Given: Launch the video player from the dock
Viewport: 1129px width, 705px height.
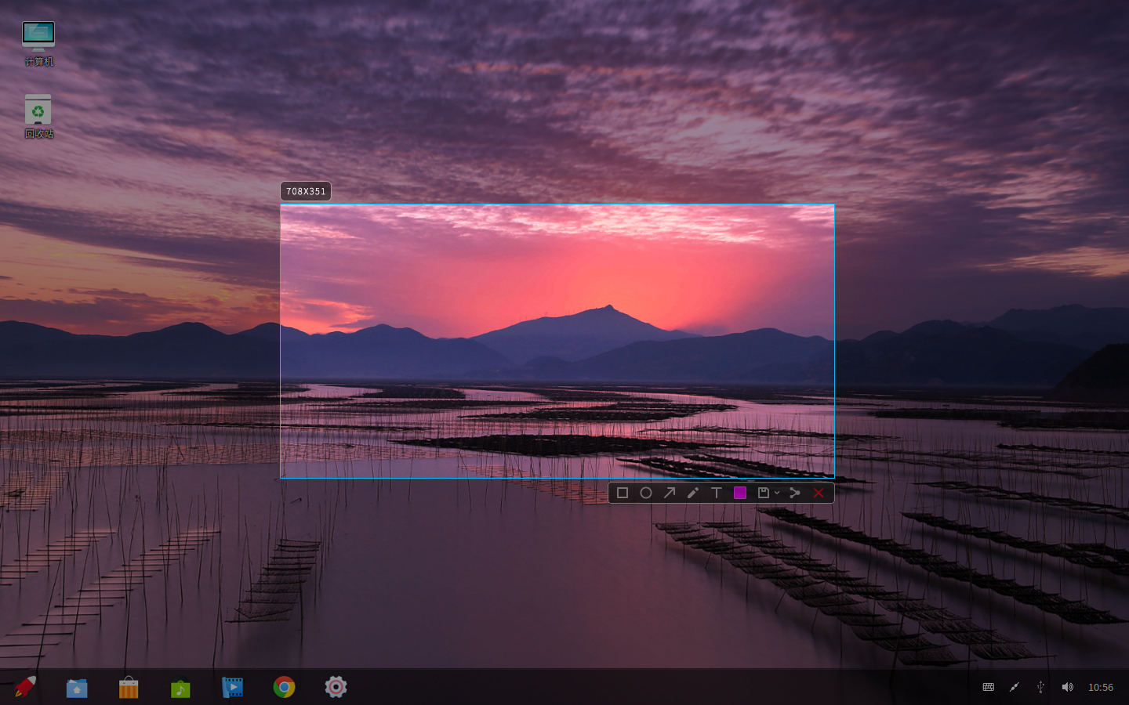Looking at the screenshot, I should pos(232,687).
